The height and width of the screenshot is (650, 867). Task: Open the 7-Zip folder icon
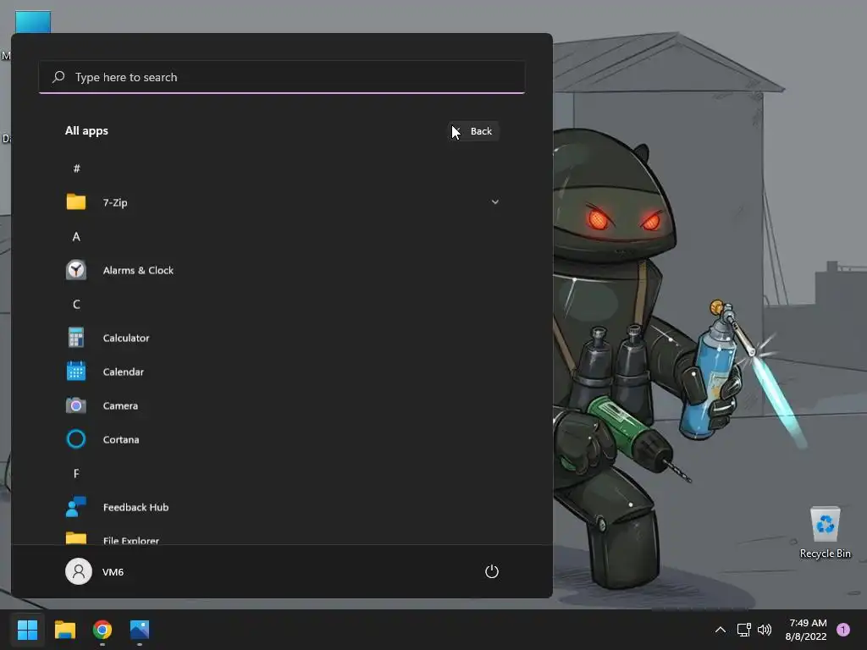click(x=76, y=201)
